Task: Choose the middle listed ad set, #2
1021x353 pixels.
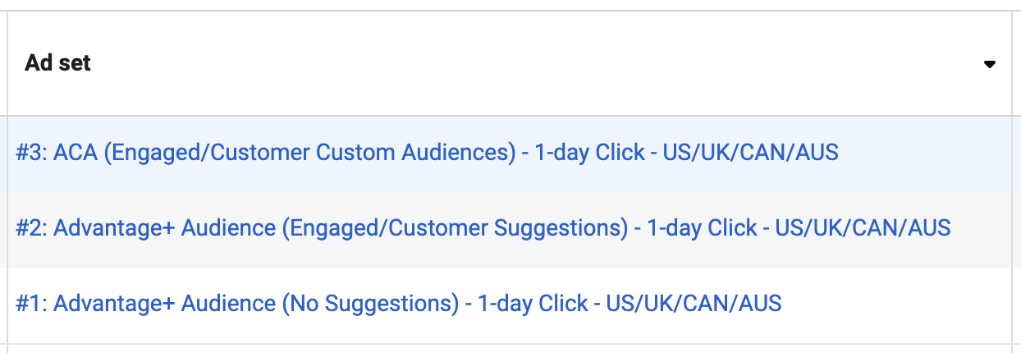Action: coord(483,227)
